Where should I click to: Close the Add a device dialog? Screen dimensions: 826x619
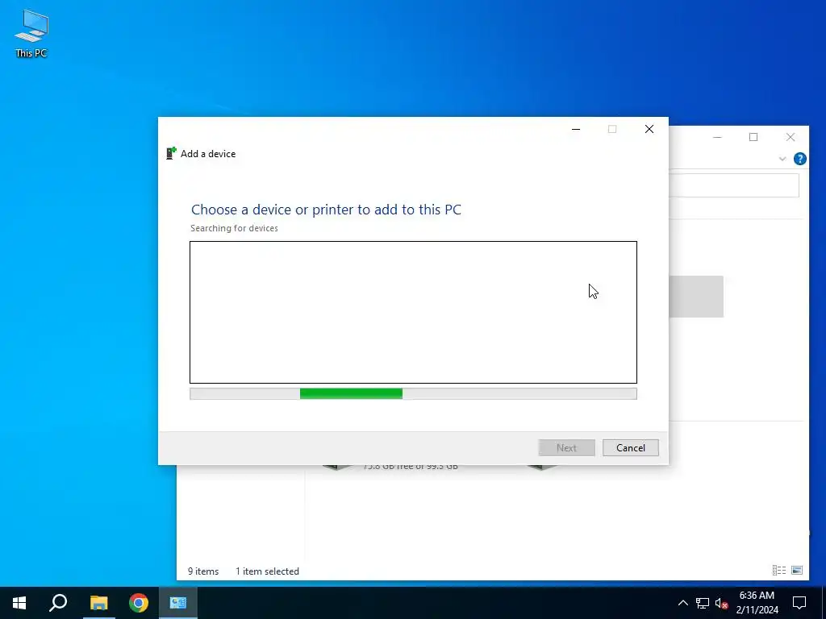pos(649,129)
